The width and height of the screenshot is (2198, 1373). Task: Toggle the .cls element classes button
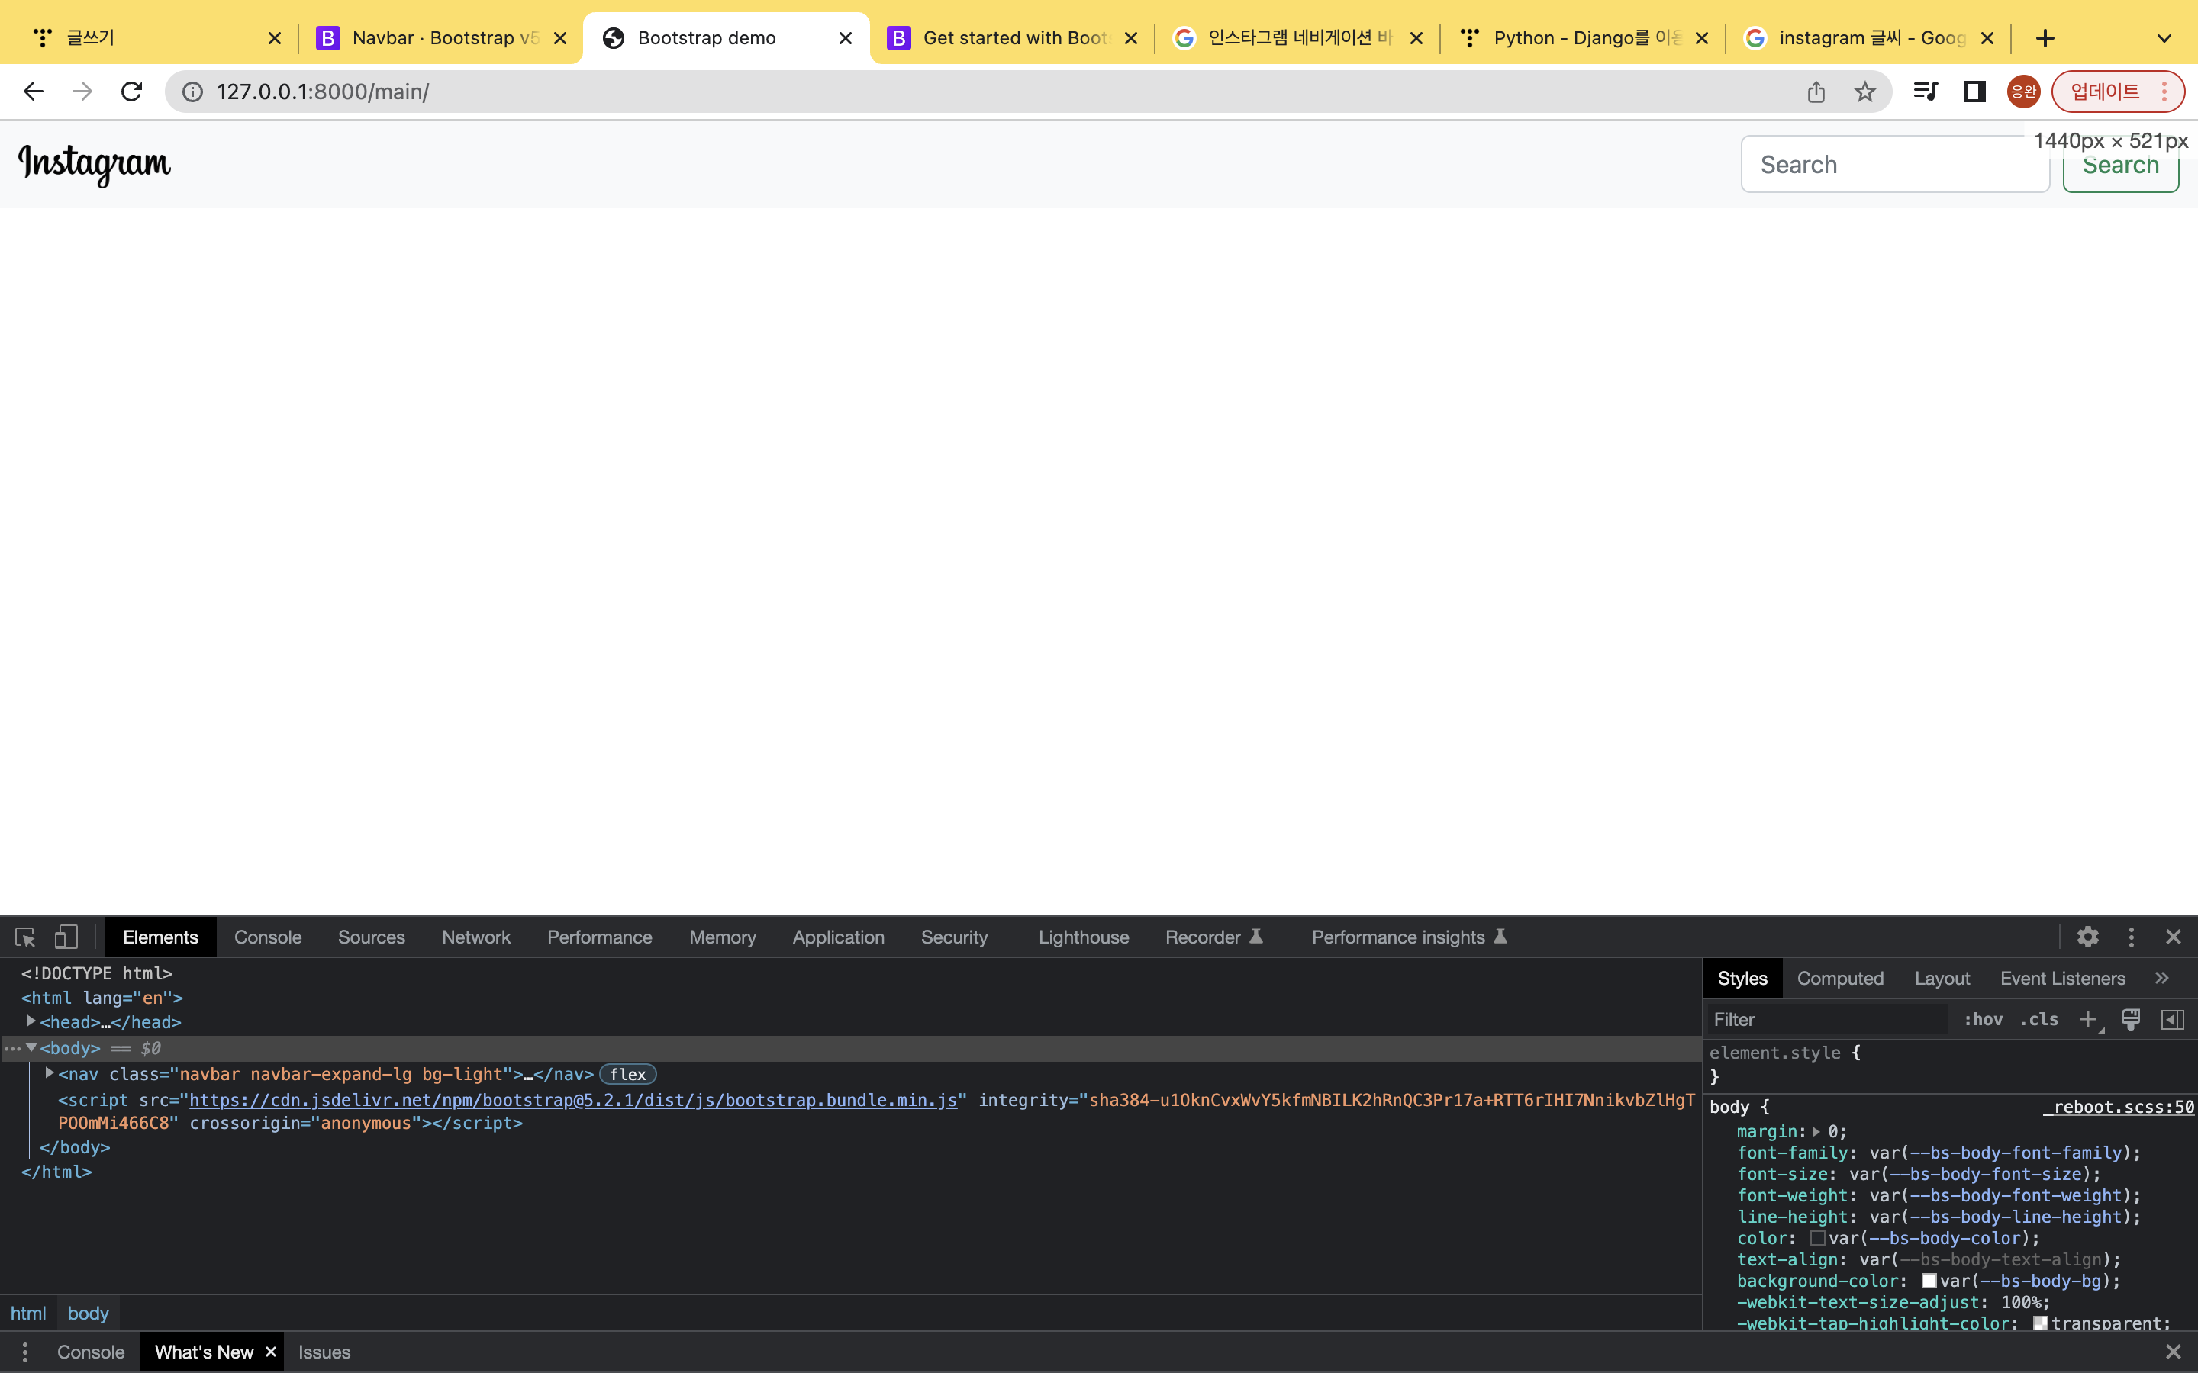click(x=2039, y=1020)
